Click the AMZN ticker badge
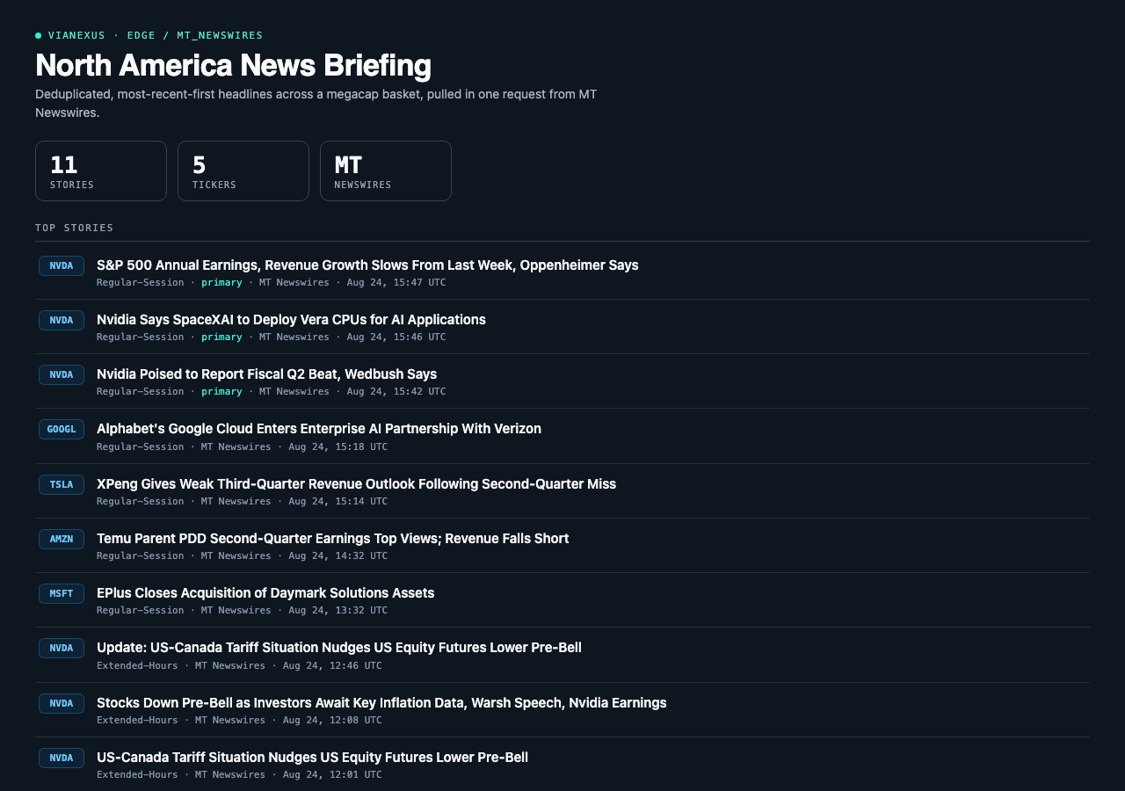Viewport: 1125px width, 791px height. (x=62, y=539)
